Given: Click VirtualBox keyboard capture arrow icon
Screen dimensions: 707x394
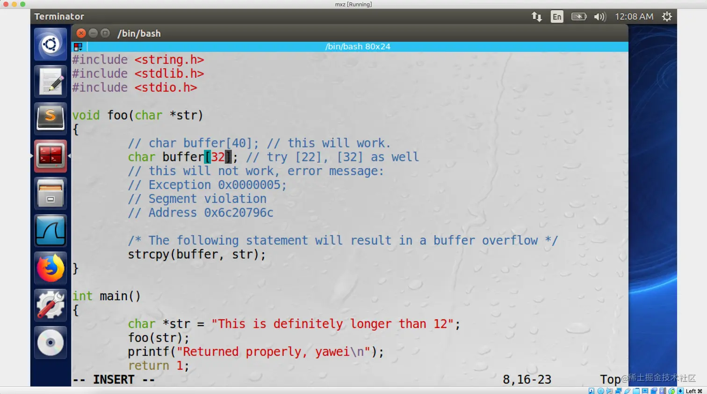Looking at the screenshot, I should [680, 391].
